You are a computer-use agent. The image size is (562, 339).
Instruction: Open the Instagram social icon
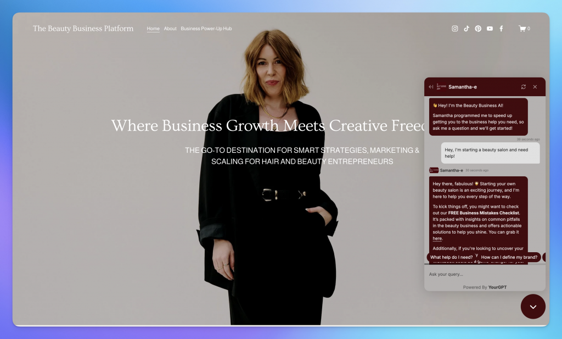point(454,29)
